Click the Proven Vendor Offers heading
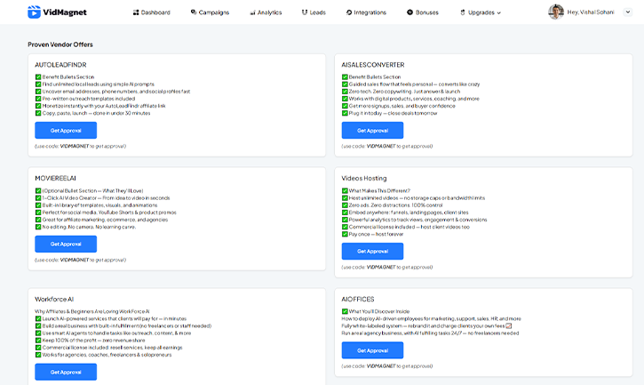Image resolution: width=644 pixels, height=385 pixels. tap(60, 44)
